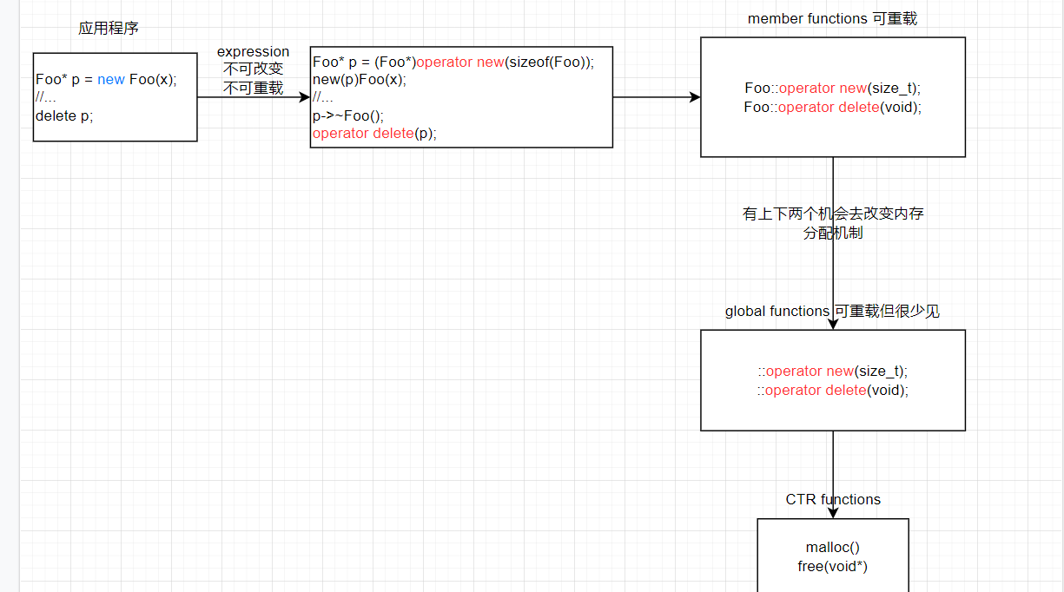Click the '::operator new(size_t);' global function text

coord(832,371)
